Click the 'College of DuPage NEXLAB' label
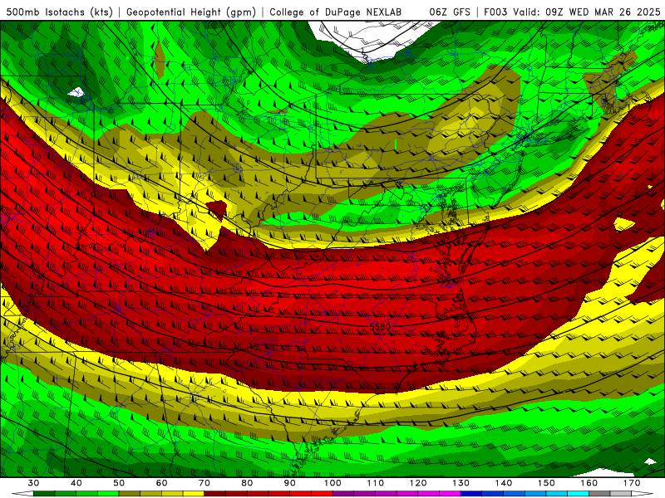665x498 pixels. (x=336, y=12)
